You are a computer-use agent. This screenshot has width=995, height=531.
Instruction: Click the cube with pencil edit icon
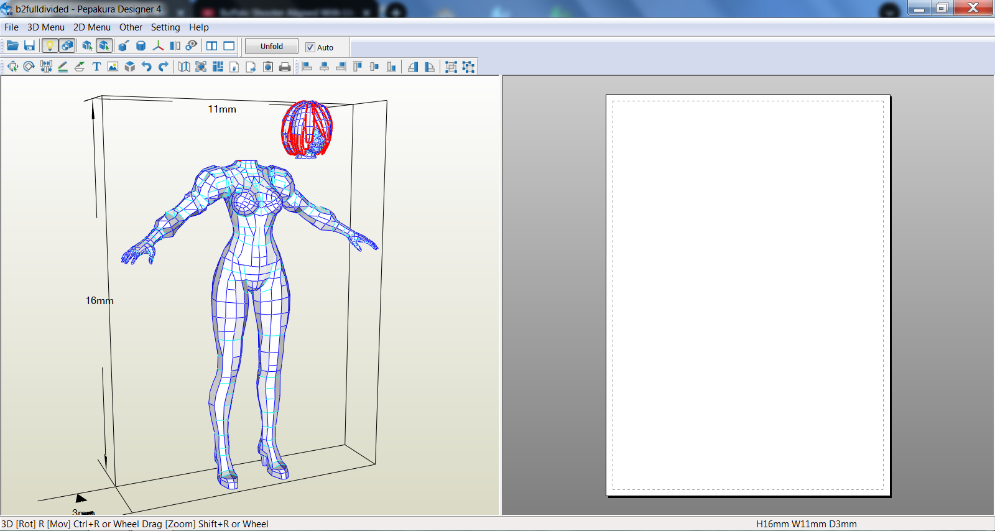click(124, 46)
